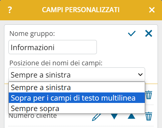Collapse the list using the dropdown chevron arrow
Screen dimensions: 162x128
pos(140,74)
